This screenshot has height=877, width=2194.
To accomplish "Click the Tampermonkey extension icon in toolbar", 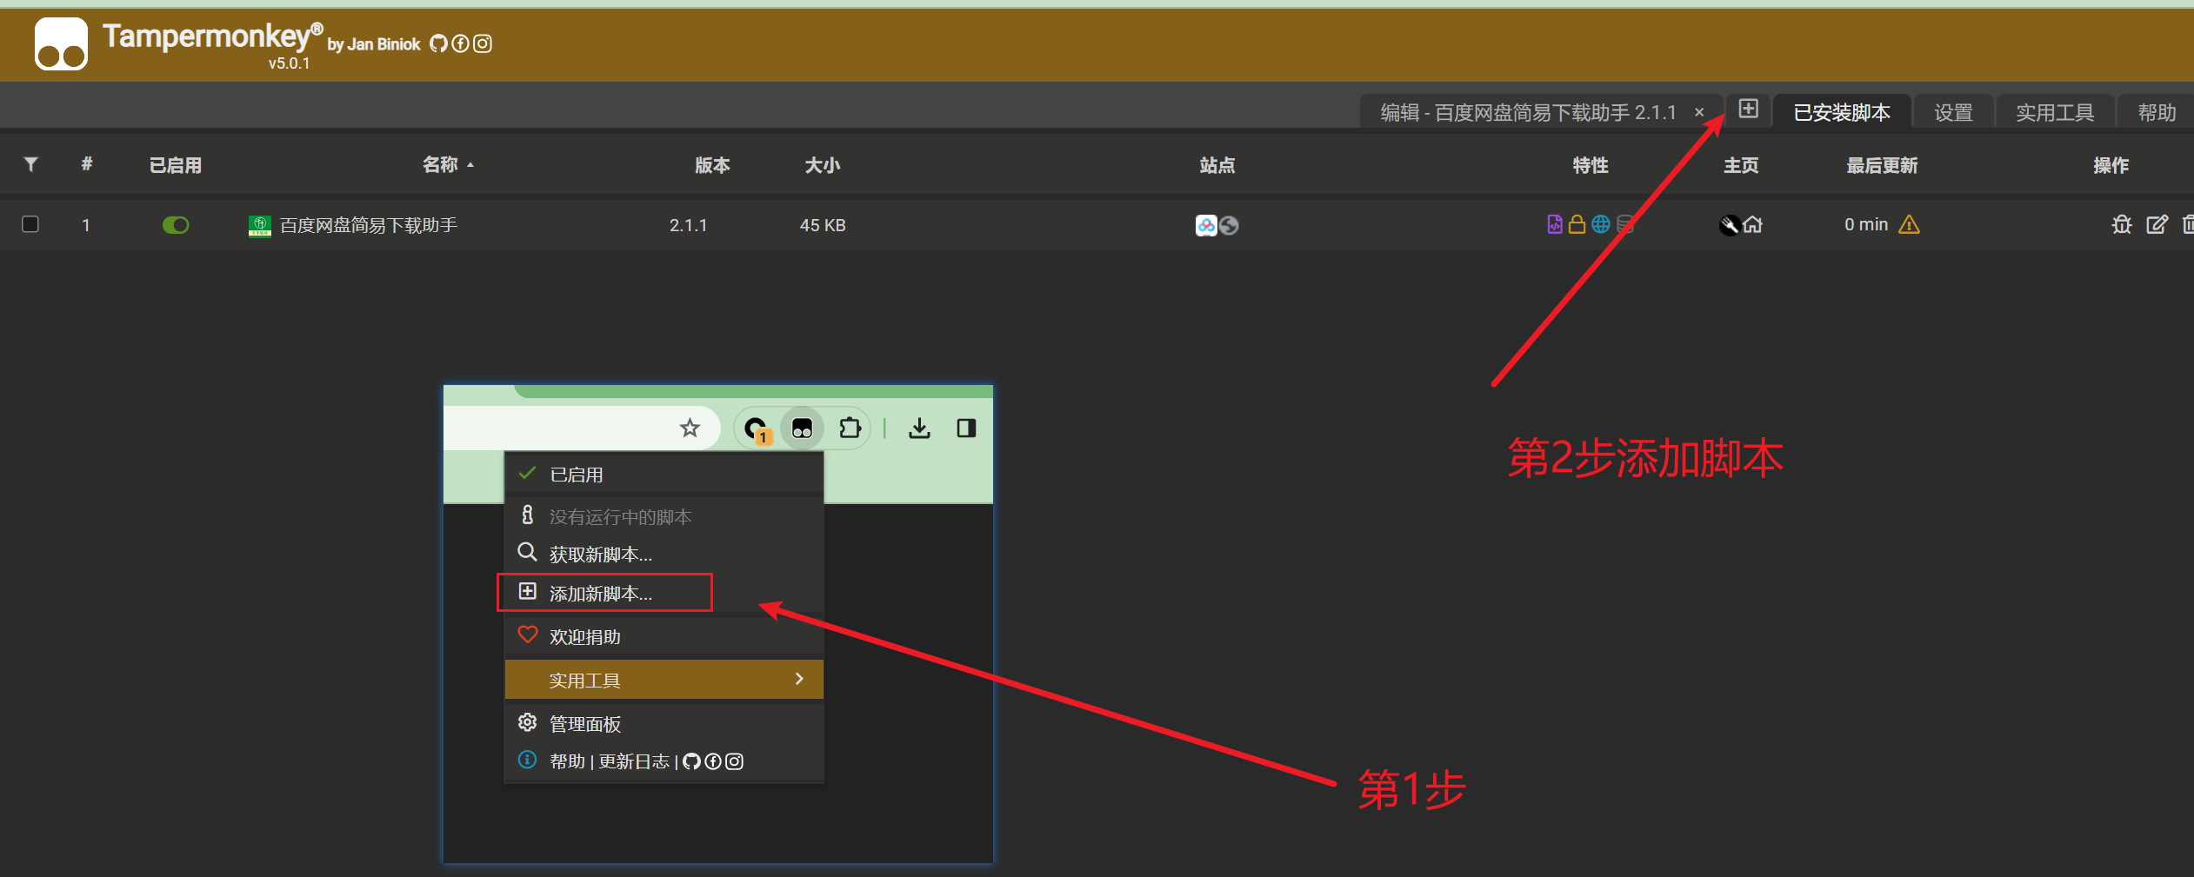I will (802, 428).
